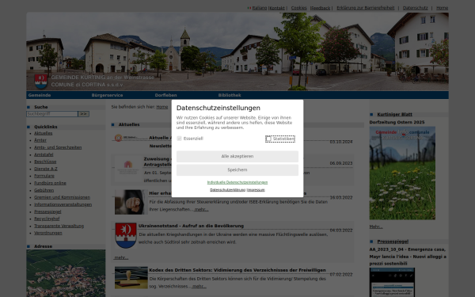Click the aerial map image under Adresse
Viewport: 475px width, 297px height.
click(66, 273)
